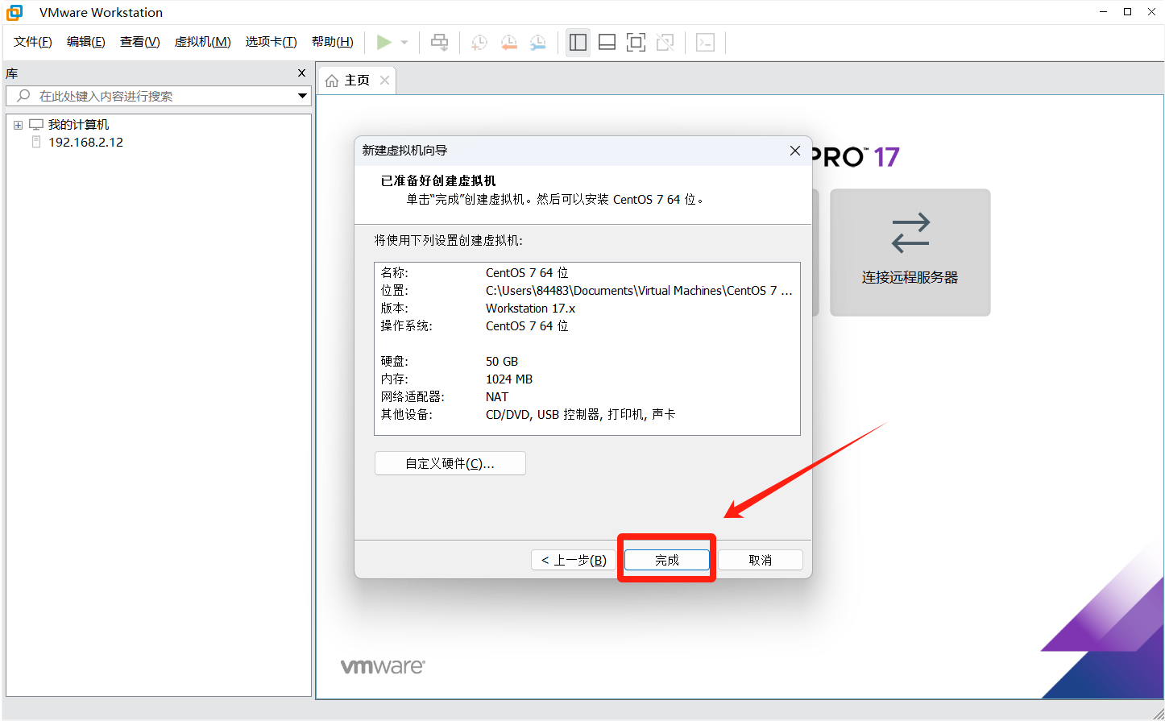Close the library panel with X

[301, 73]
